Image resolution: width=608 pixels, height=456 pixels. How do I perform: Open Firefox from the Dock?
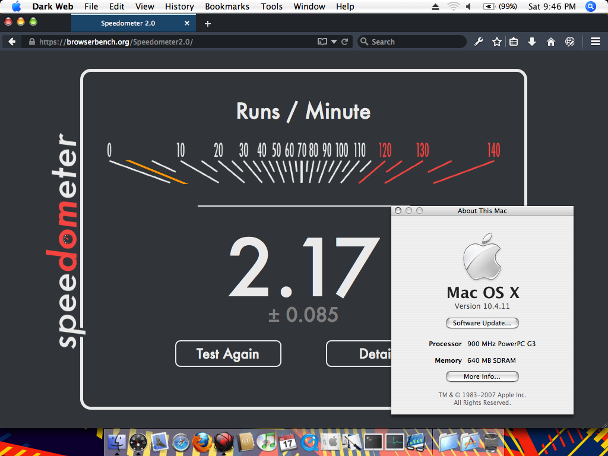(x=203, y=442)
